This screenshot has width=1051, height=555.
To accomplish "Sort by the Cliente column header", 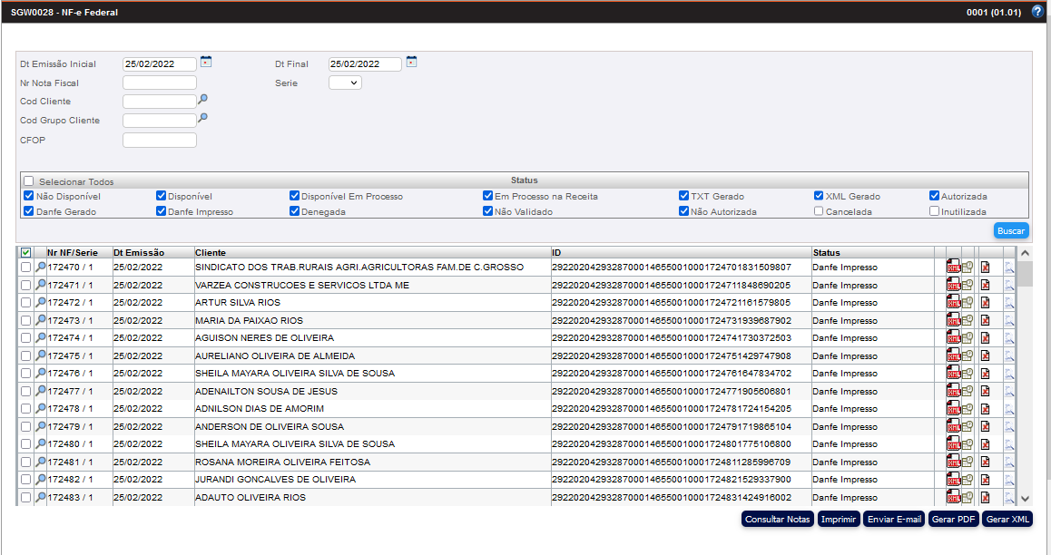I will pyautogui.click(x=211, y=252).
